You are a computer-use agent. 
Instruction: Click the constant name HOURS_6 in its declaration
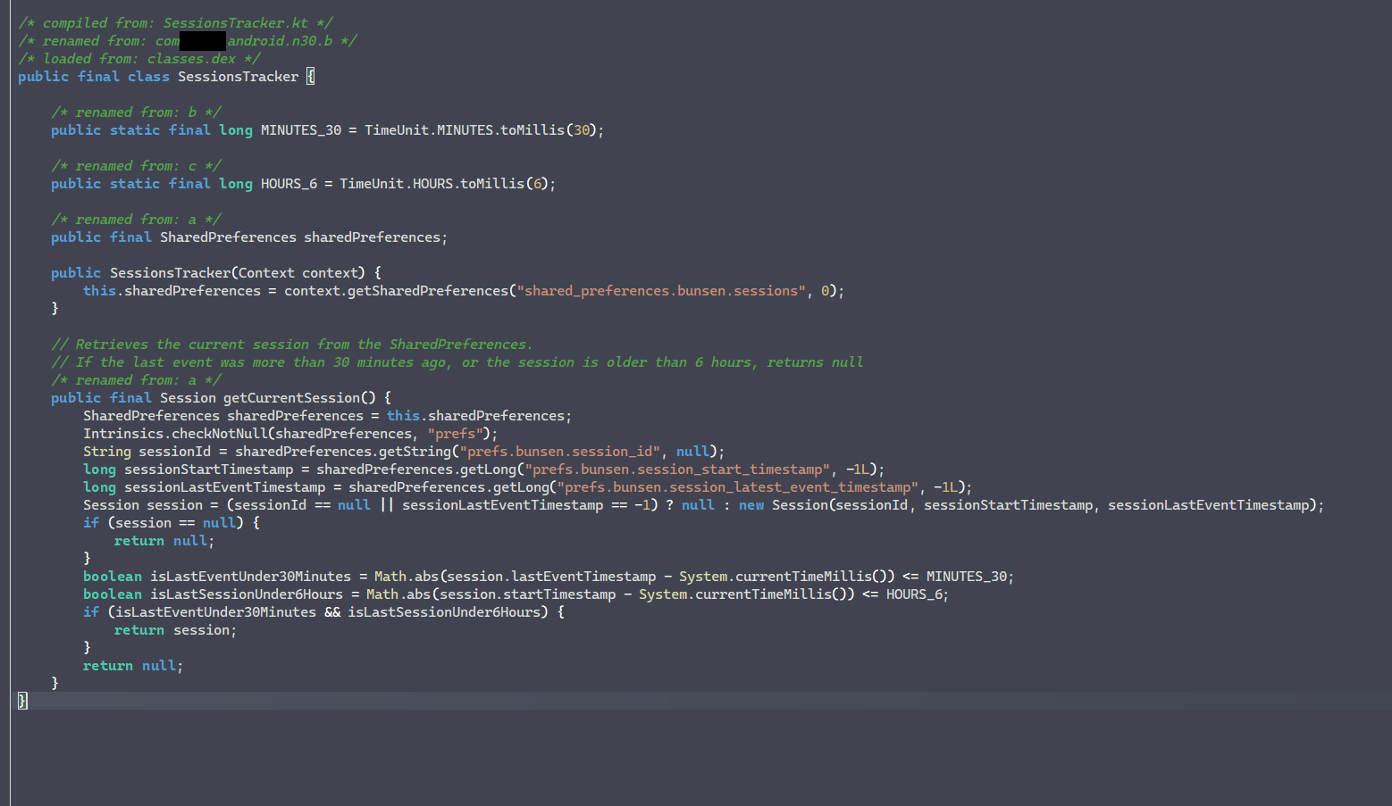(289, 184)
